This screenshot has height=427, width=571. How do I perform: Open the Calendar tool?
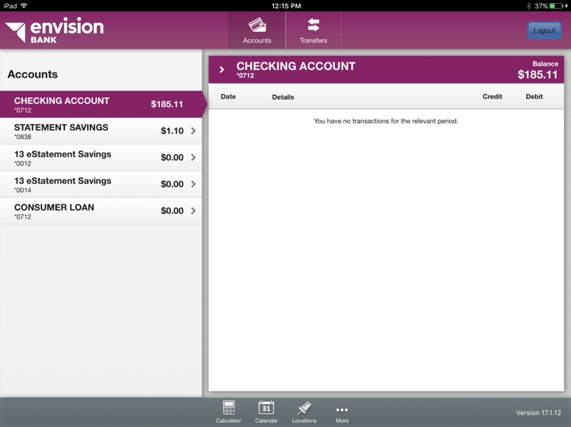click(x=266, y=412)
